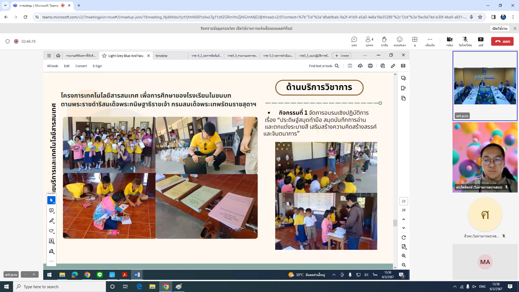The image size is (519, 292).
Task: Zoom in on the PDF
Action: (404, 256)
